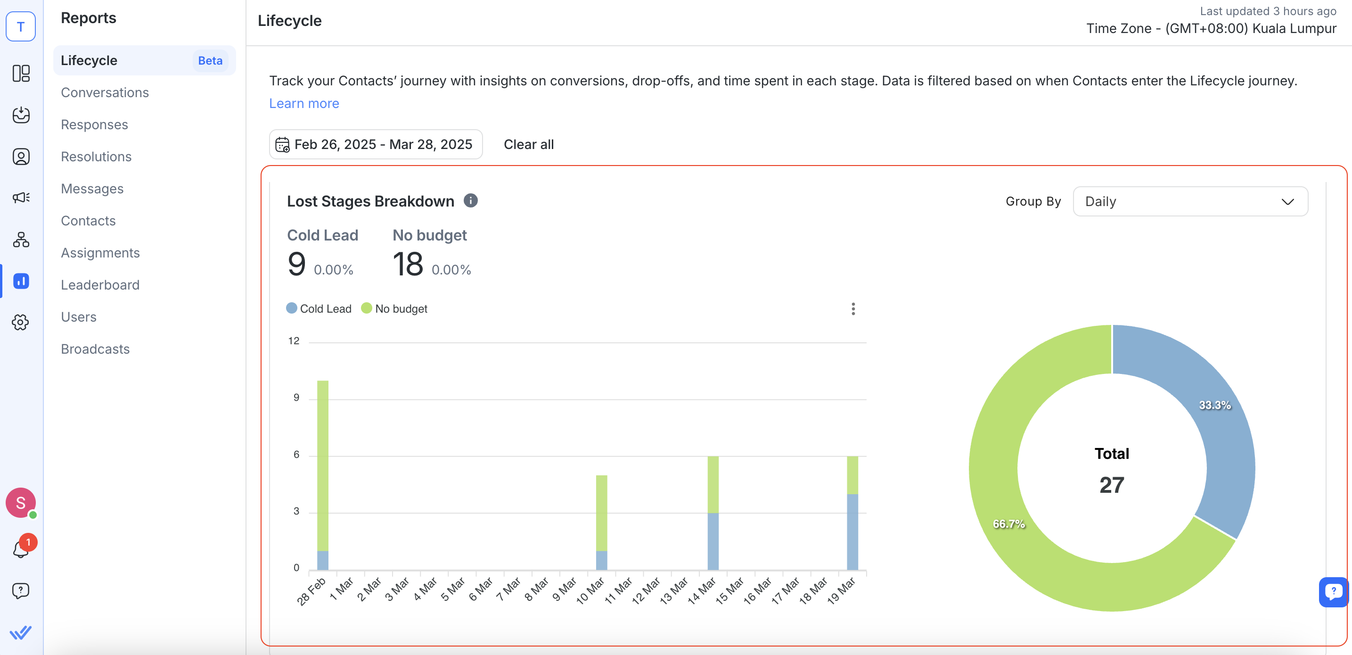Select the Leaderboard report
Viewport: 1352px width, 655px height.
click(100, 285)
